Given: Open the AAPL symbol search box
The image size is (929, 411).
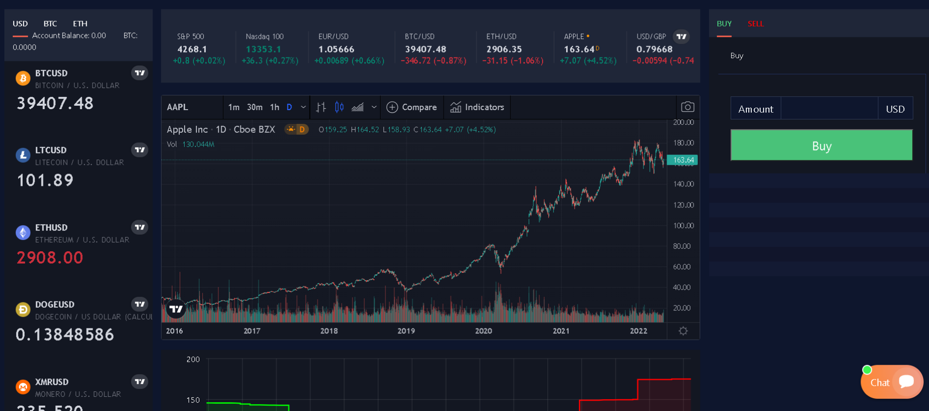Looking at the screenshot, I should pos(192,107).
